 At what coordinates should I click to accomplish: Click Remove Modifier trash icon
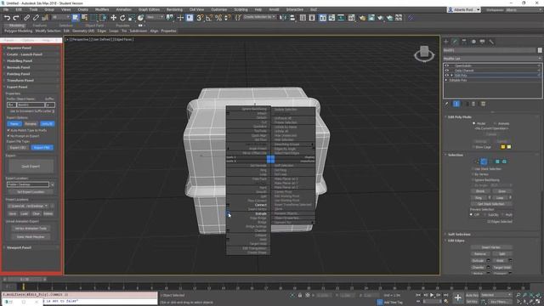[x=473, y=104]
